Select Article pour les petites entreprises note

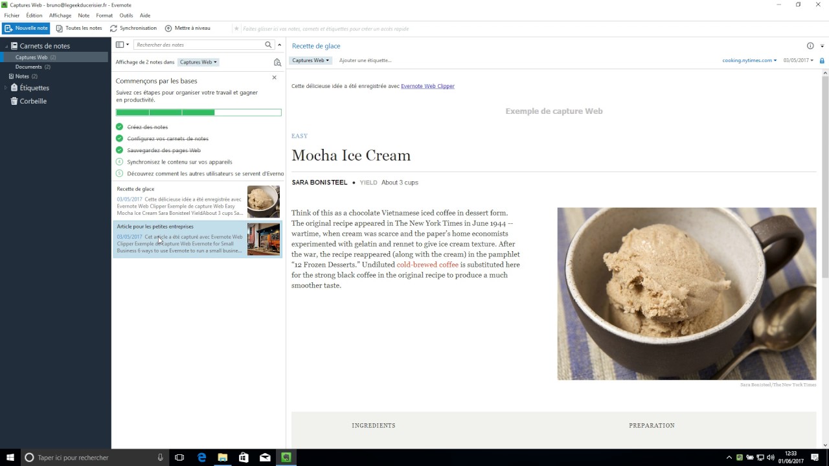pyautogui.click(x=198, y=239)
